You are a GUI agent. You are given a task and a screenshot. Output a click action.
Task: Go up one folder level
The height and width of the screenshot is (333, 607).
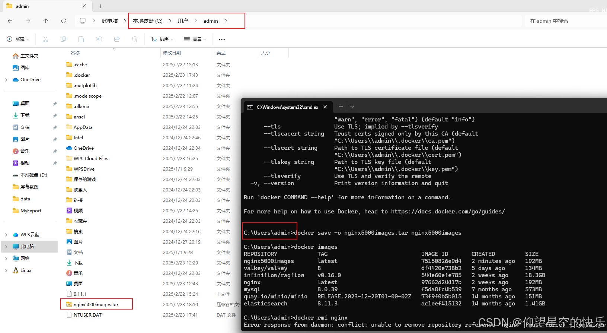(x=46, y=21)
